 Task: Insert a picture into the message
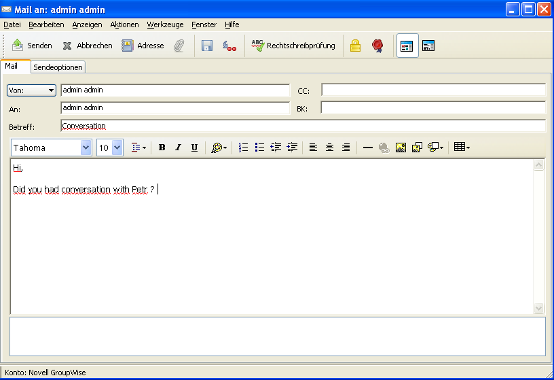pyautogui.click(x=401, y=148)
